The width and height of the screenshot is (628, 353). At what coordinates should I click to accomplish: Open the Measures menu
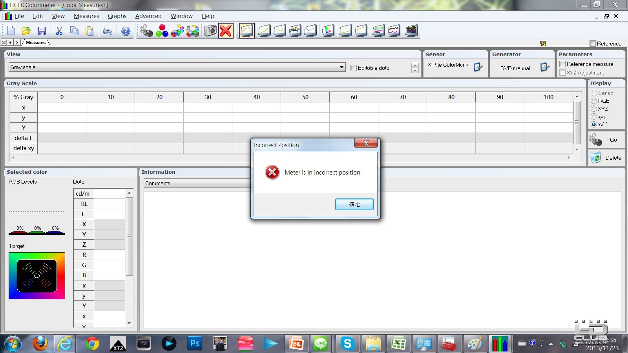point(86,16)
